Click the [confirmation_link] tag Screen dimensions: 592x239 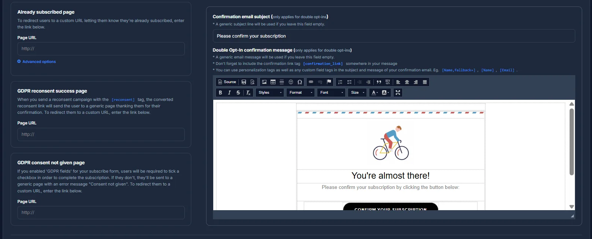pyautogui.click(x=323, y=64)
